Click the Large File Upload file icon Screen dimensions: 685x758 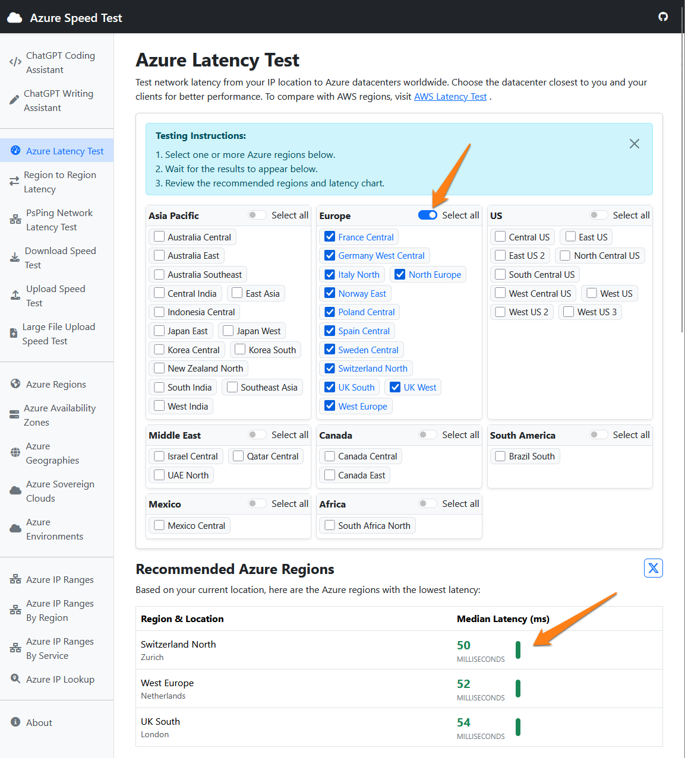point(14,334)
